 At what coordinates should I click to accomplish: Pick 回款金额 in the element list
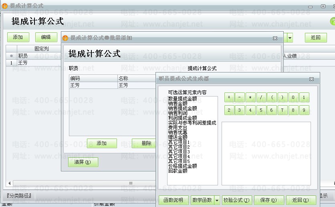[178, 171]
